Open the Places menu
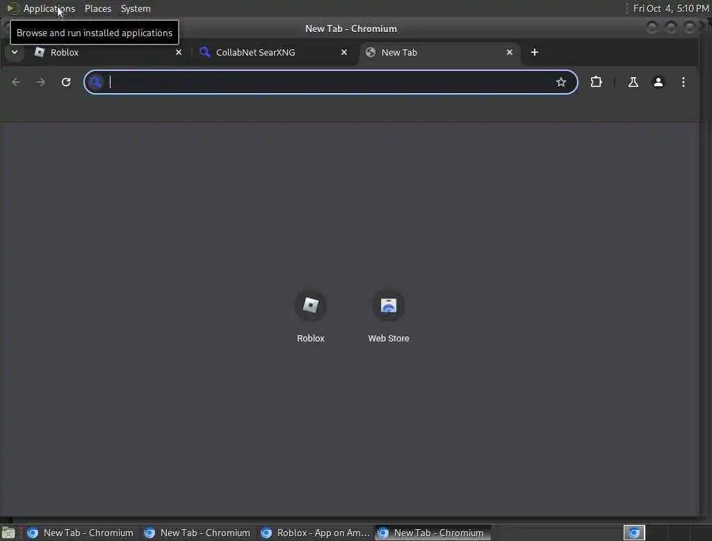The image size is (712, 541). coord(97,8)
